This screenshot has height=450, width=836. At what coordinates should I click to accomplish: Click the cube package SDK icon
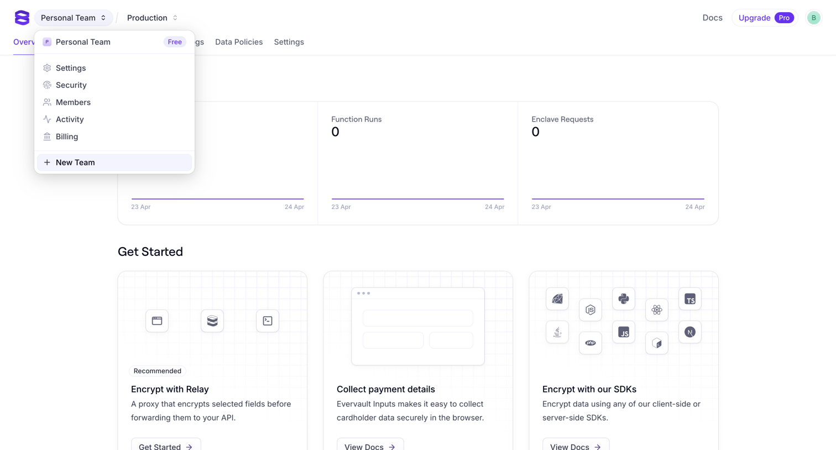point(657,343)
